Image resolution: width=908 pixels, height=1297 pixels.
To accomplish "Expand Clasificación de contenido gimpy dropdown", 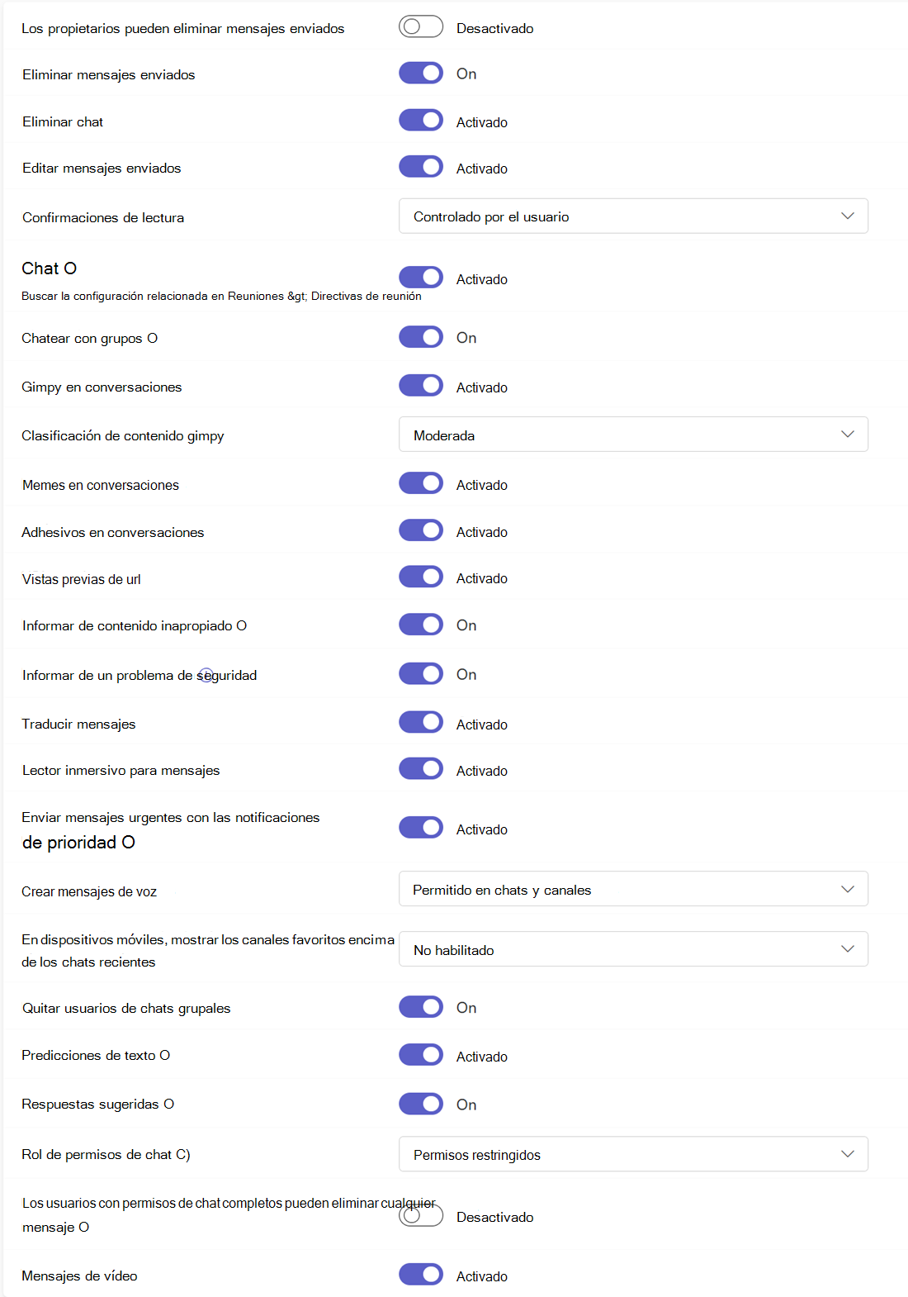I will point(633,435).
